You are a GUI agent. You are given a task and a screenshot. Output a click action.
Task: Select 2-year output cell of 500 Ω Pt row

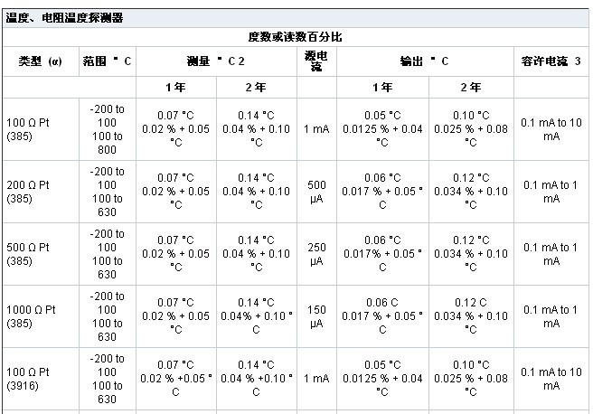pyautogui.click(x=471, y=254)
